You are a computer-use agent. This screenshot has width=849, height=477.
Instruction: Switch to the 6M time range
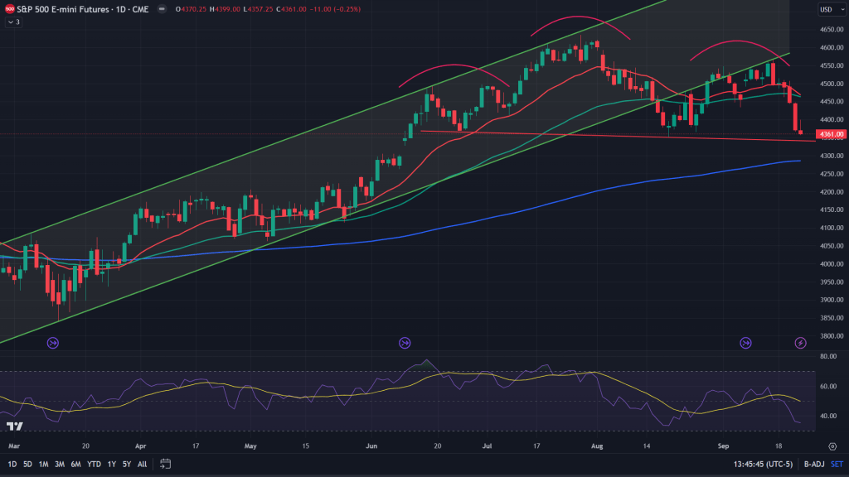[x=75, y=464]
